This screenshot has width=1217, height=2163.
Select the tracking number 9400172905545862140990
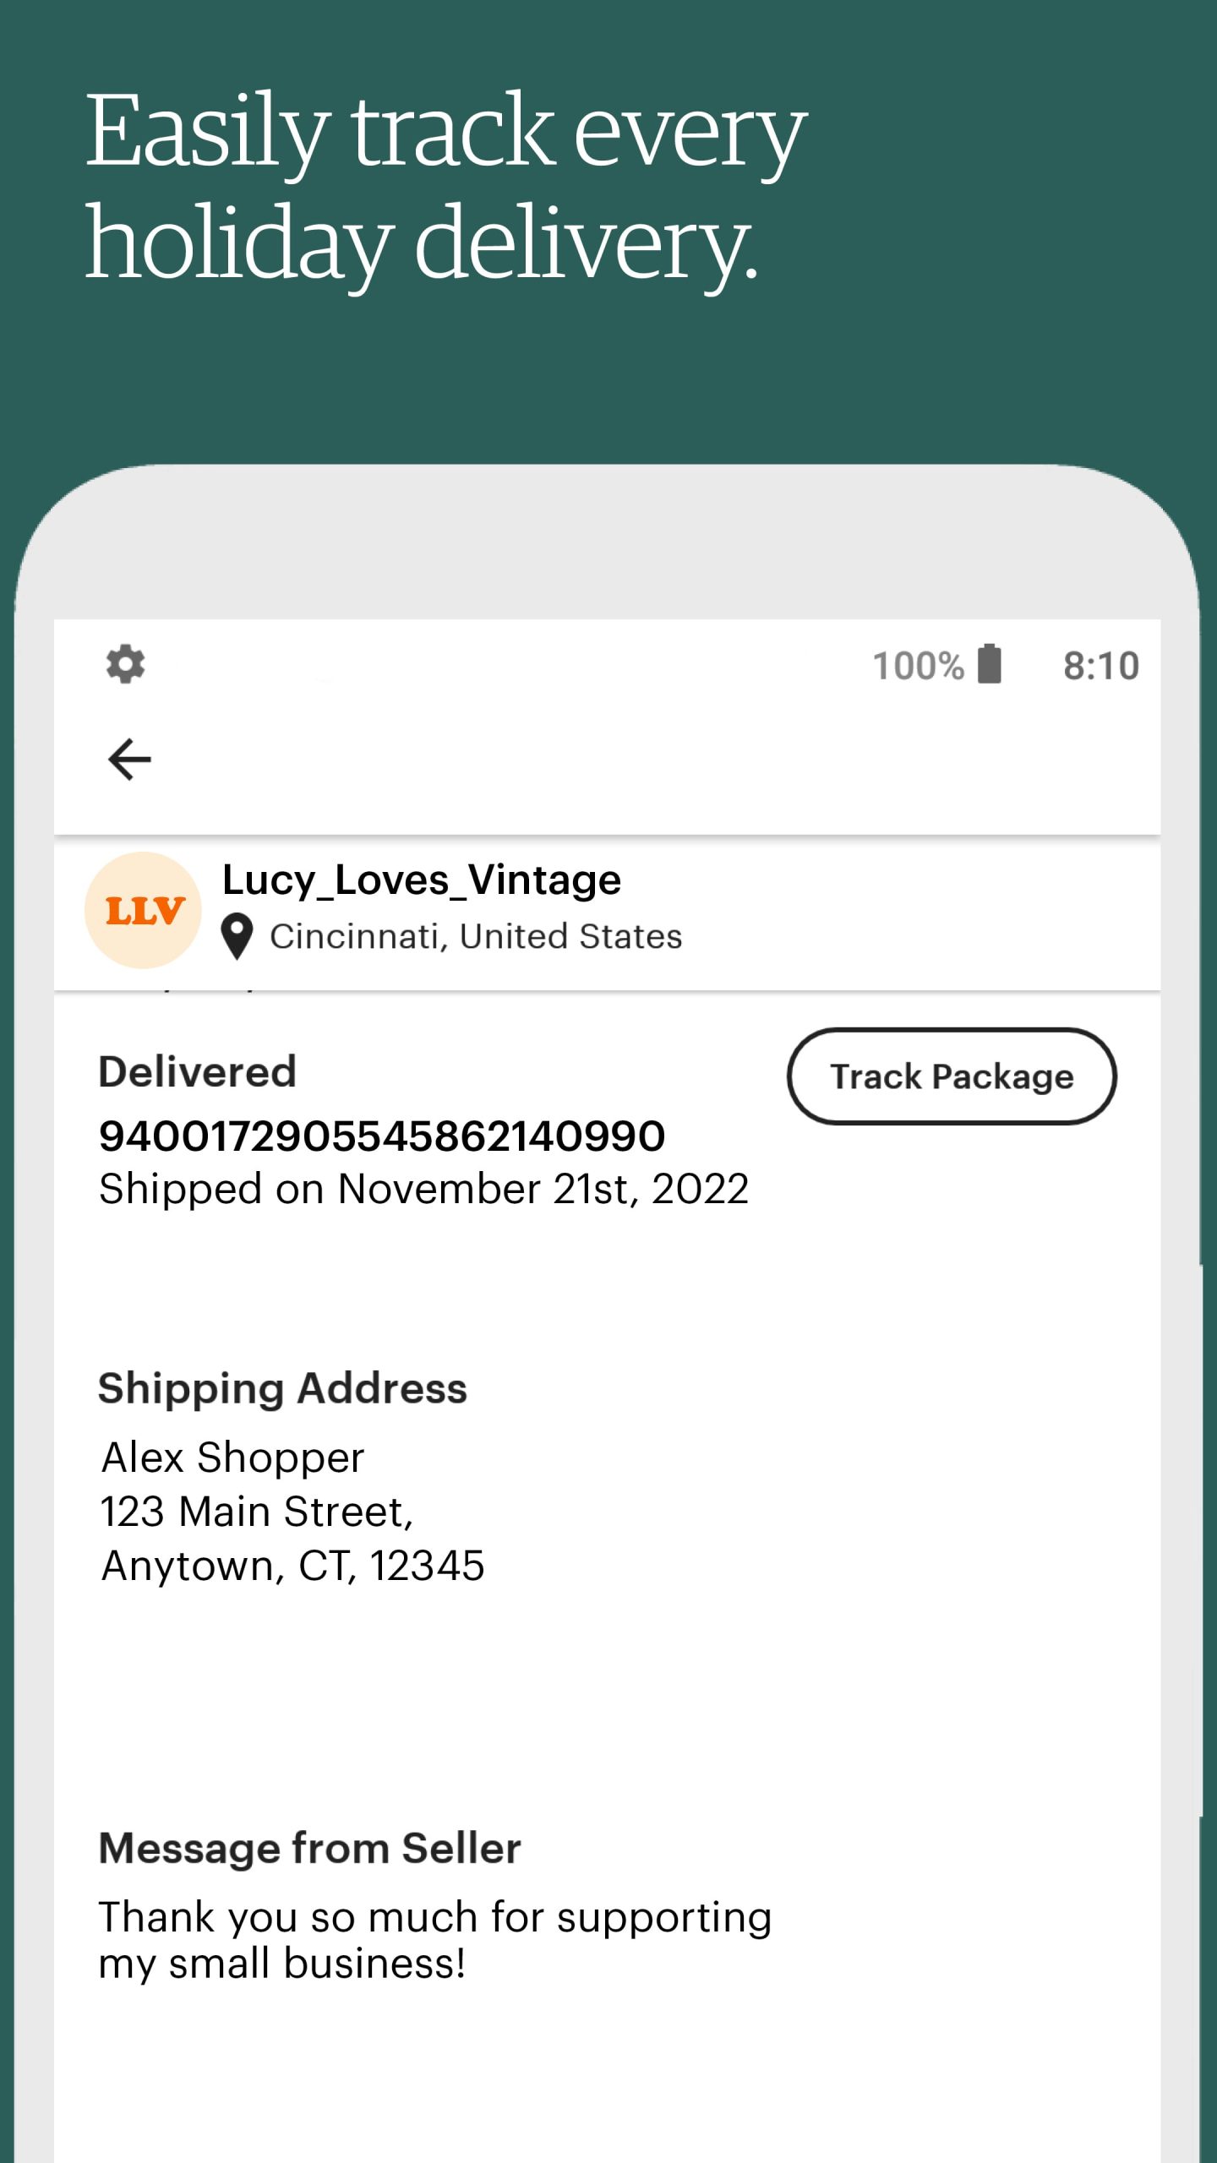click(382, 1136)
